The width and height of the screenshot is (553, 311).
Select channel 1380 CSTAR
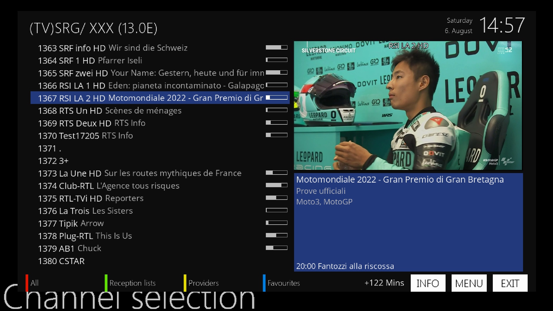coord(160,261)
